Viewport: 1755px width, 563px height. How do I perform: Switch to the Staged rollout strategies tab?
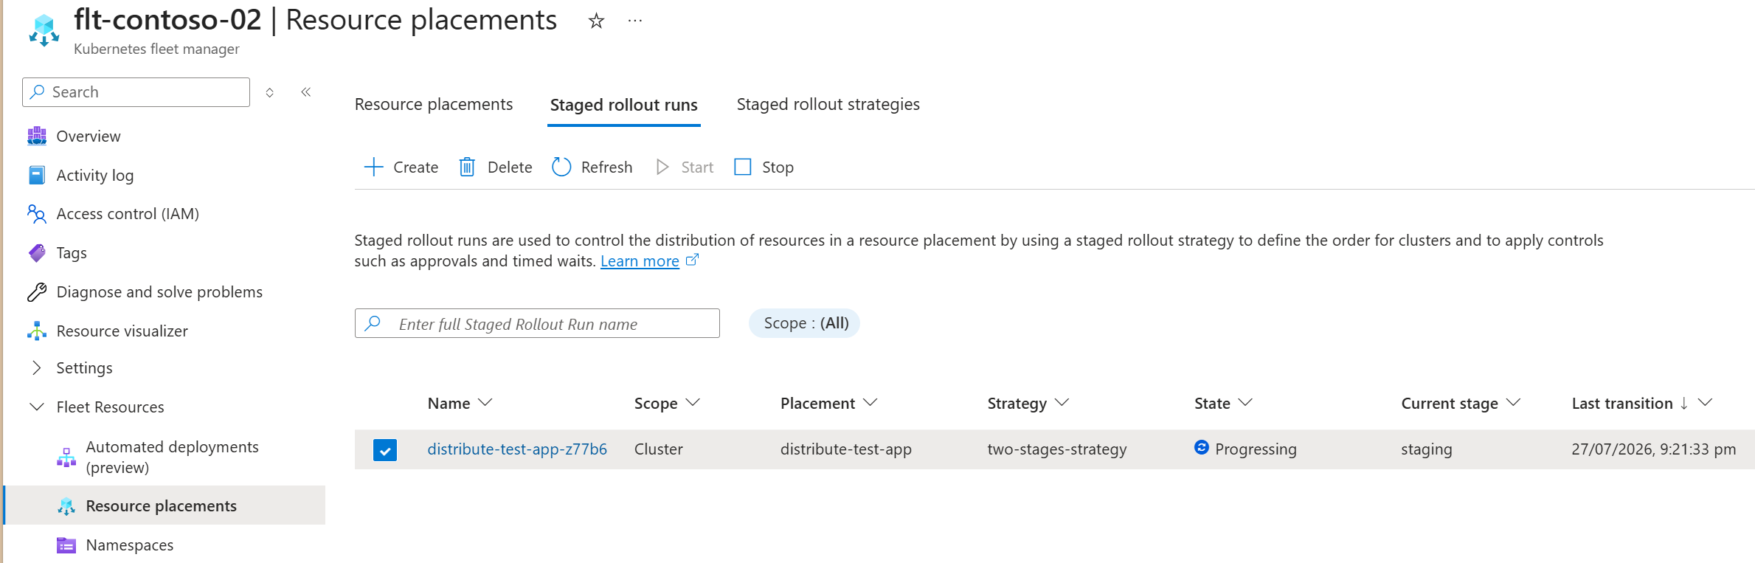tap(828, 105)
